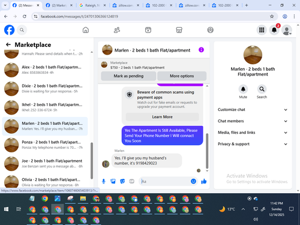Send a thumbs up like
The height and width of the screenshot is (225, 300).
[204, 181]
